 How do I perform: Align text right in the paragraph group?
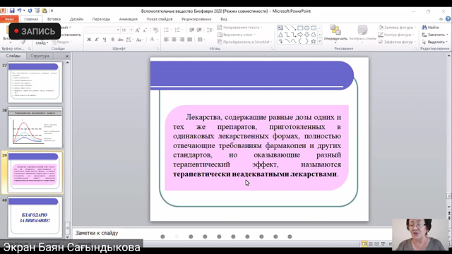182,40
